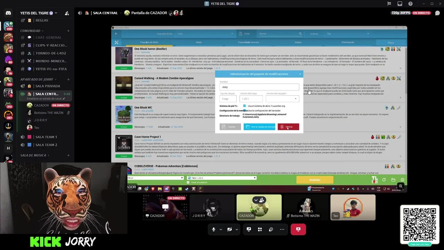This screenshot has height=250, width=444.
Task: Select Botisimo THE WAZIN in voice member list
Action: pyautogui.click(x=49, y=113)
